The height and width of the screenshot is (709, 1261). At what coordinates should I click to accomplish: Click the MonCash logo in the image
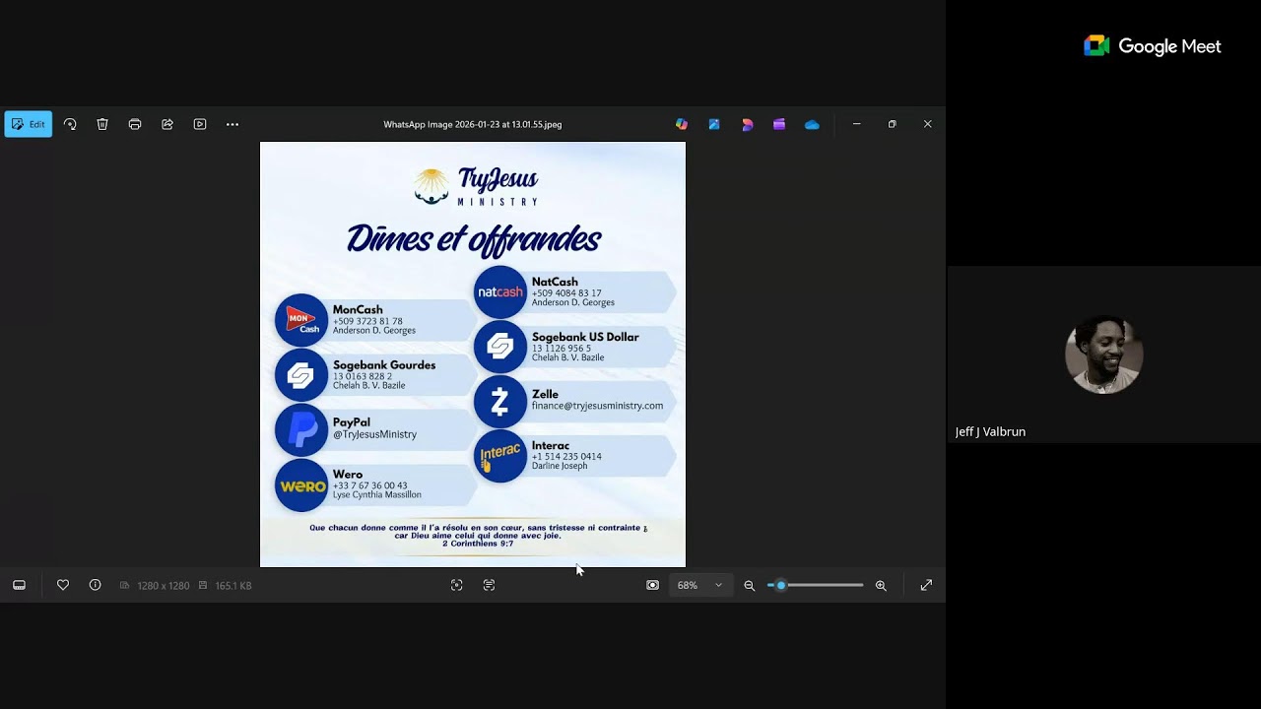pyautogui.click(x=301, y=320)
